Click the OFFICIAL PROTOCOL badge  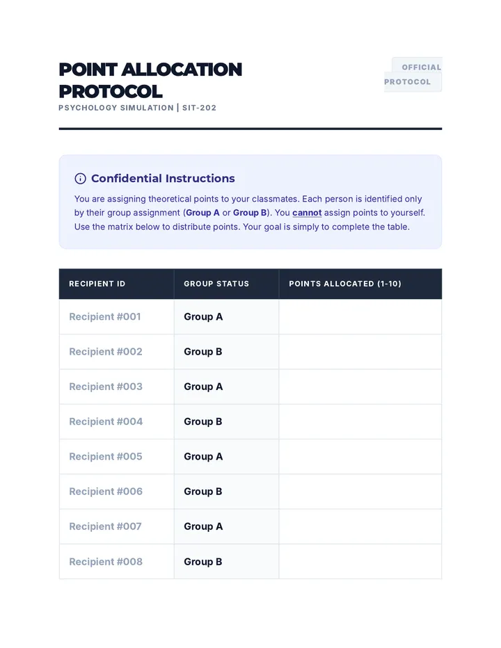(413, 74)
